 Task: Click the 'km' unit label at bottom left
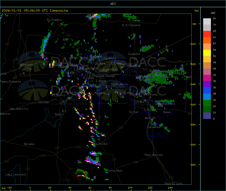click(4, 188)
